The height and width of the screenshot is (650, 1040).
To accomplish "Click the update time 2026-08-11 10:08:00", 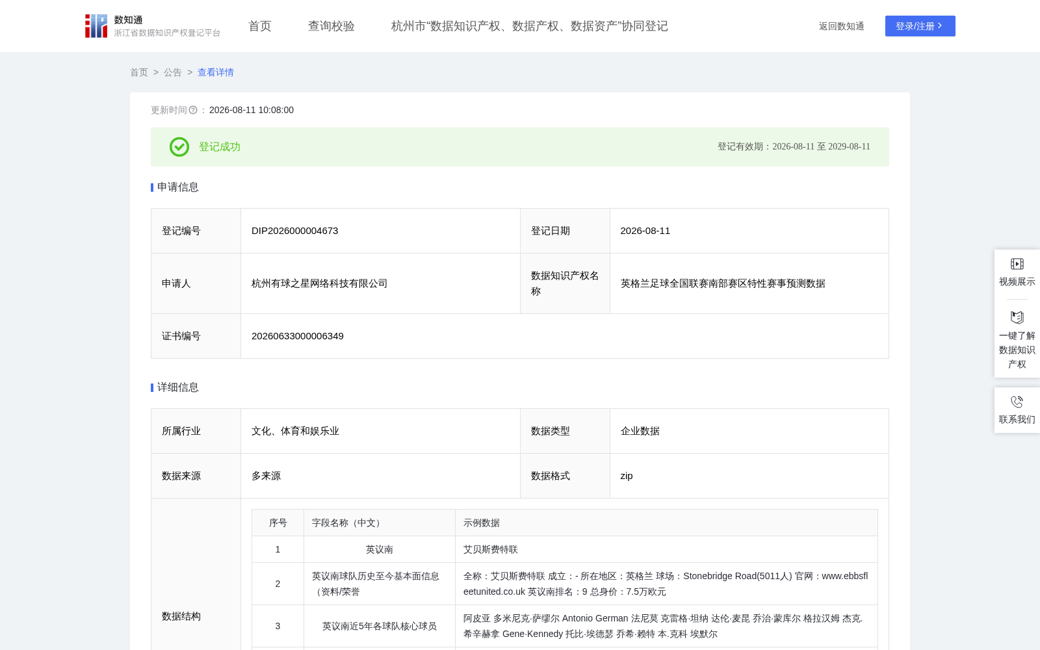I will [252, 110].
